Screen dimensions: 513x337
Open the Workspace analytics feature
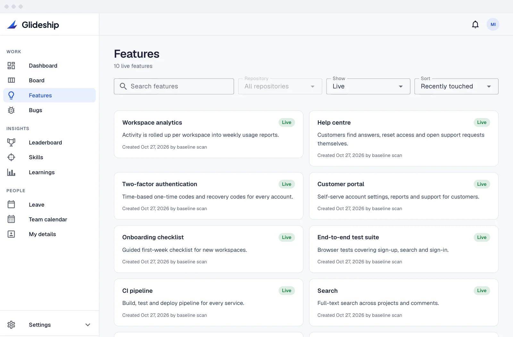tap(208, 134)
